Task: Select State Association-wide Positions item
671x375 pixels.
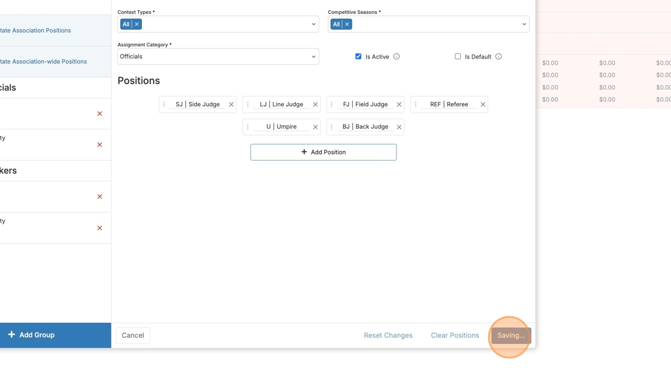Action: click(44, 62)
